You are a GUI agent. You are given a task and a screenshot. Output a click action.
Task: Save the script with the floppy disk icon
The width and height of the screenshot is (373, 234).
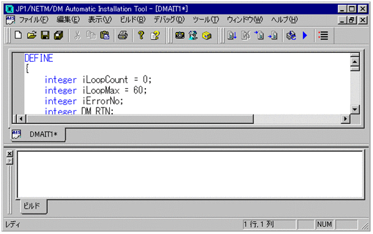[x=45, y=36]
